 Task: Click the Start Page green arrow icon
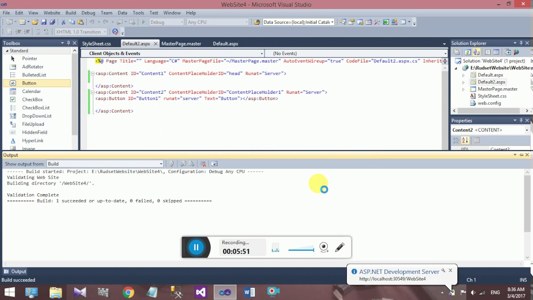pos(386,22)
